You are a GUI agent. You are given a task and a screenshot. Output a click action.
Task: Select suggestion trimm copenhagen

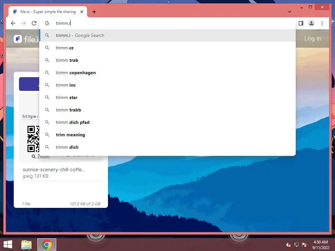pyautogui.click(x=168, y=73)
